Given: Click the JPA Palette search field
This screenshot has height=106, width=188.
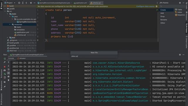Looking at the screenshot, I should [x=172, y=6].
